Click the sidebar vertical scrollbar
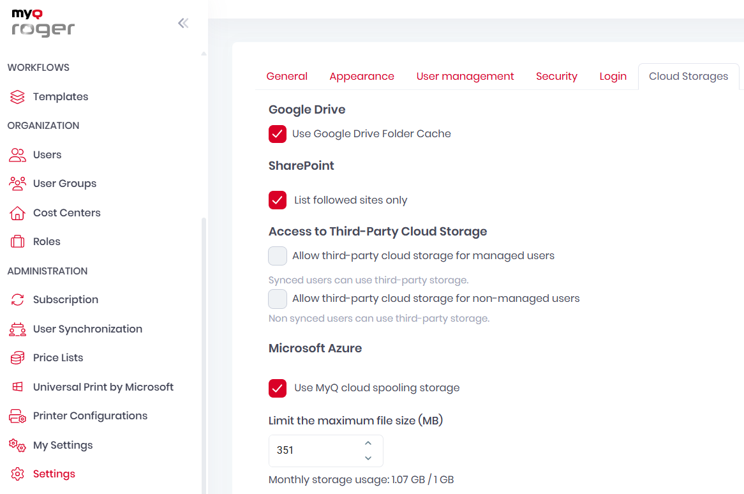The height and width of the screenshot is (494, 744). (x=204, y=355)
